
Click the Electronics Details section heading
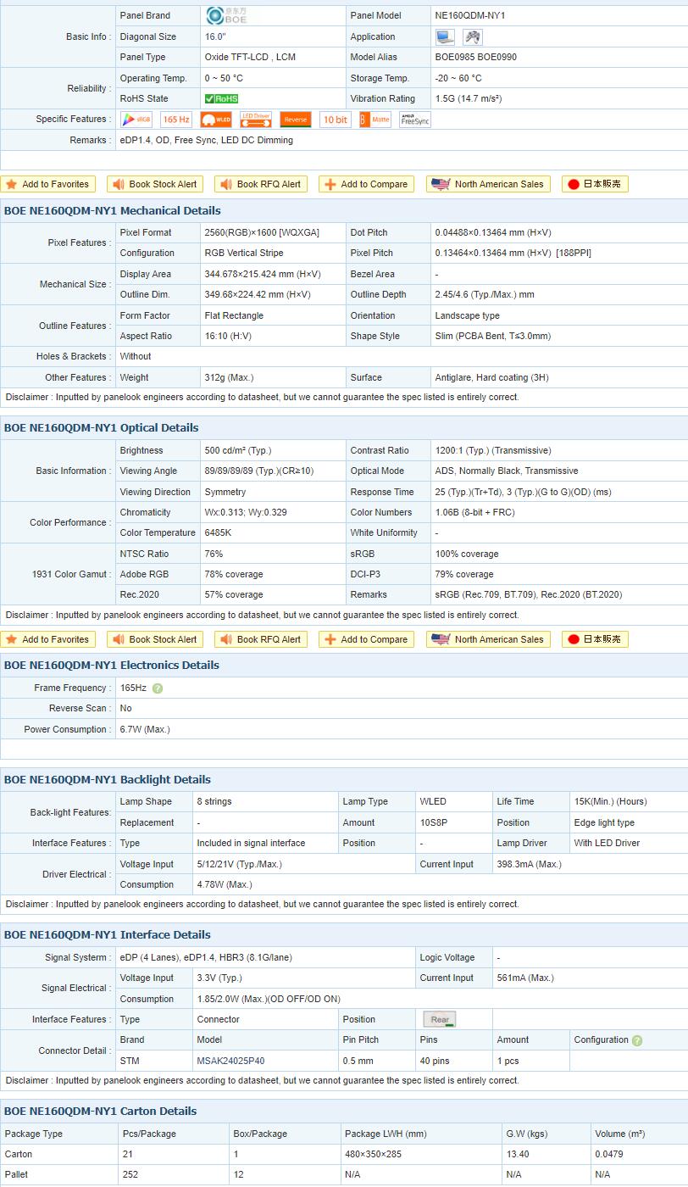click(111, 666)
